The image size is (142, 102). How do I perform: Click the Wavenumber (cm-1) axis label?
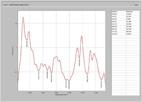61,95
